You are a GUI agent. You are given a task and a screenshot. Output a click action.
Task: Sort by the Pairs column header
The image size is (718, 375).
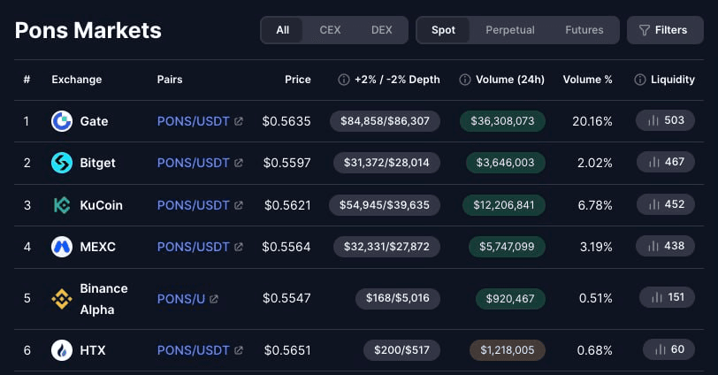(x=170, y=80)
